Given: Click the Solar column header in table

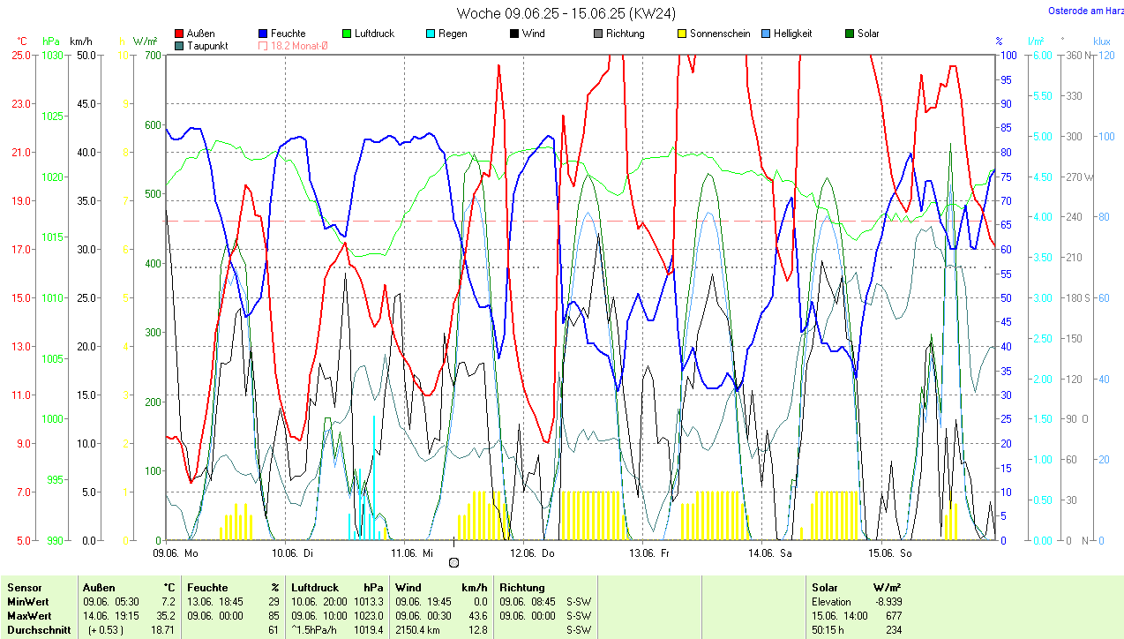Looking at the screenshot, I should [x=826, y=587].
